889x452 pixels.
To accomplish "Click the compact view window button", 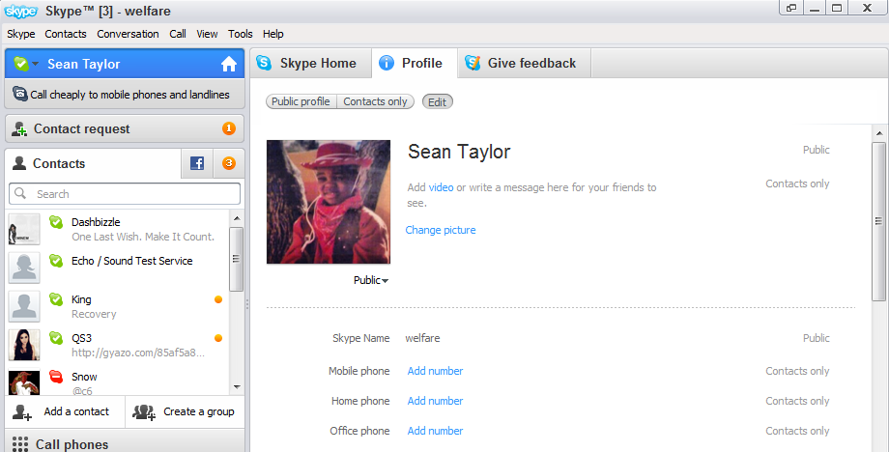I will 790,8.
